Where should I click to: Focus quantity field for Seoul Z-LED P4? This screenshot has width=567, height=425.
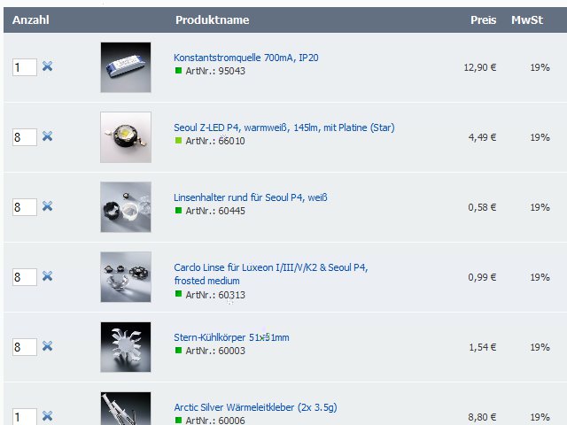[x=25, y=137]
